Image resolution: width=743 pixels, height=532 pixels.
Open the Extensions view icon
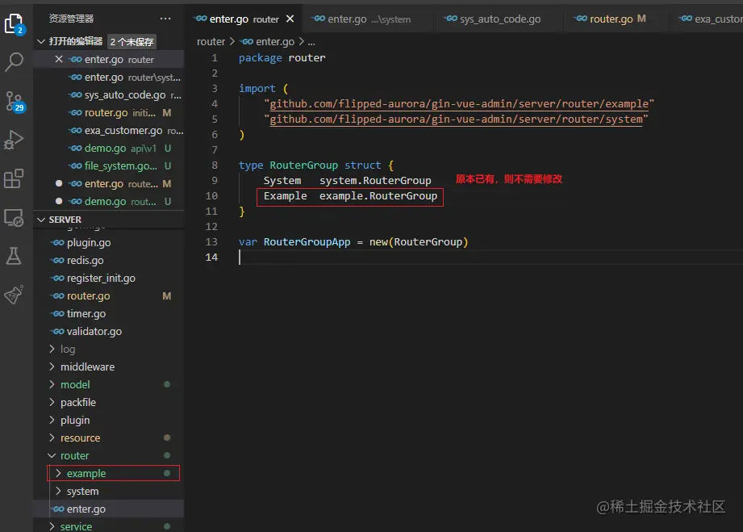[14, 178]
